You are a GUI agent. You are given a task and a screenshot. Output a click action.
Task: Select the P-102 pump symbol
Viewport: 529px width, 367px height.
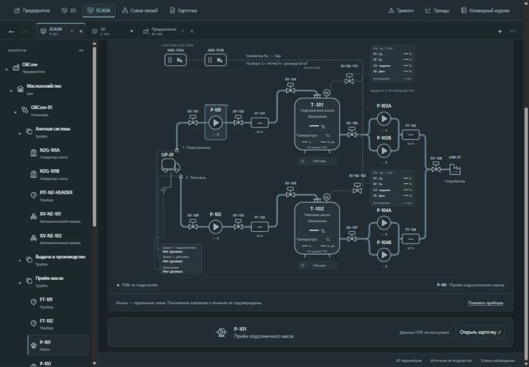pyautogui.click(x=215, y=227)
